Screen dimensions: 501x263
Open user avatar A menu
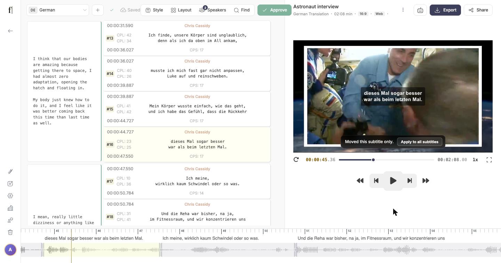10,249
